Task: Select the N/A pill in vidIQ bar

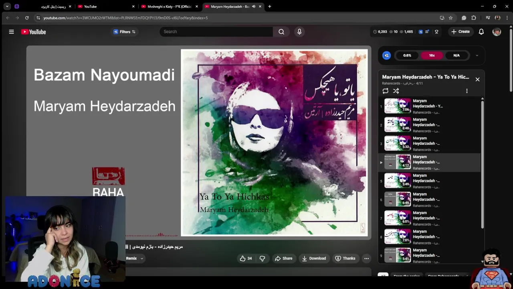Action: coord(456,55)
